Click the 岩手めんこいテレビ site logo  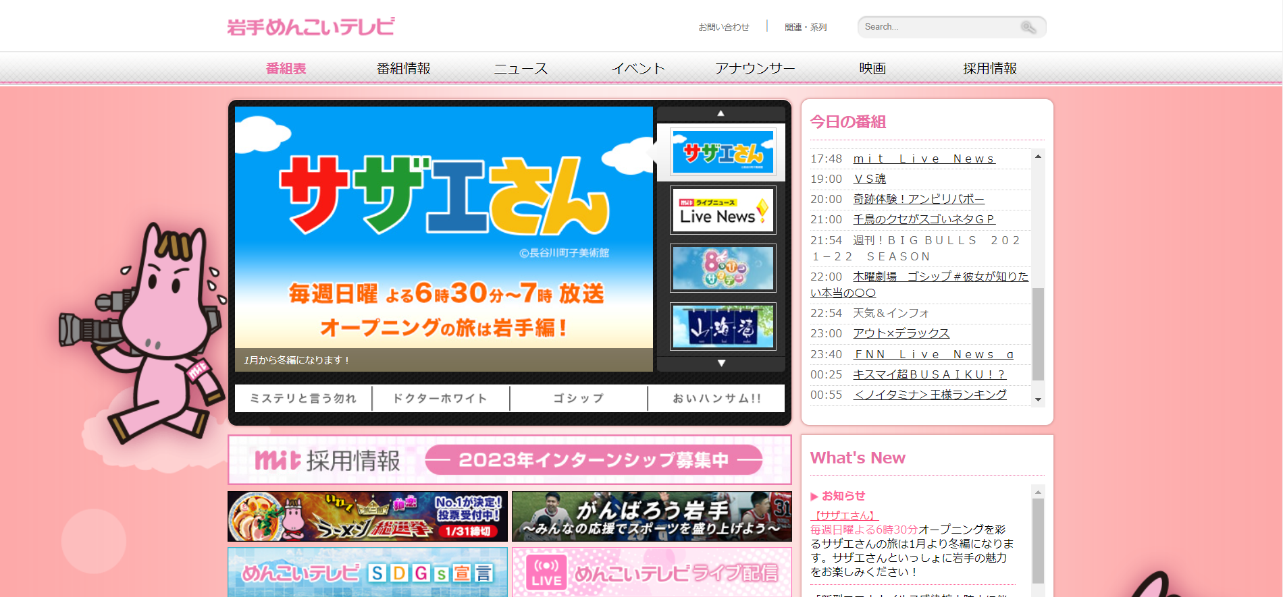pyautogui.click(x=311, y=26)
